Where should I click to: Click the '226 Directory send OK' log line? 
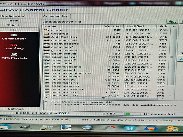tap(82, 102)
